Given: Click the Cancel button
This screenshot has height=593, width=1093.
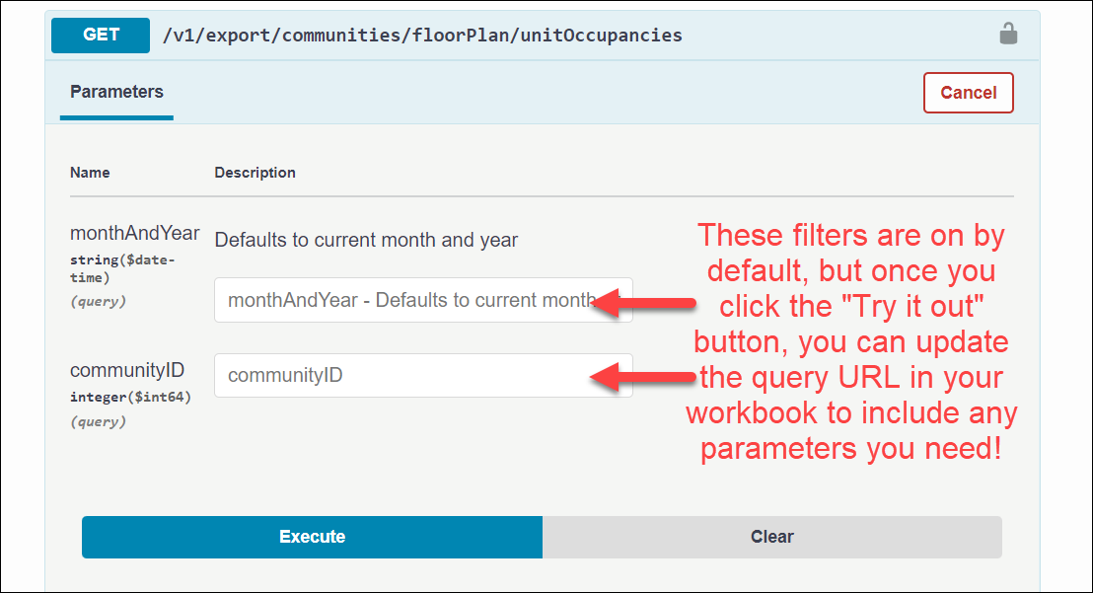Looking at the screenshot, I should [968, 92].
